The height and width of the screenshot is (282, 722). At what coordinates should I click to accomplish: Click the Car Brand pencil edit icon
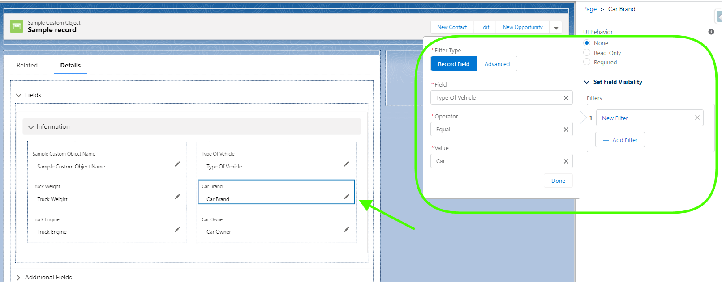[x=346, y=197]
